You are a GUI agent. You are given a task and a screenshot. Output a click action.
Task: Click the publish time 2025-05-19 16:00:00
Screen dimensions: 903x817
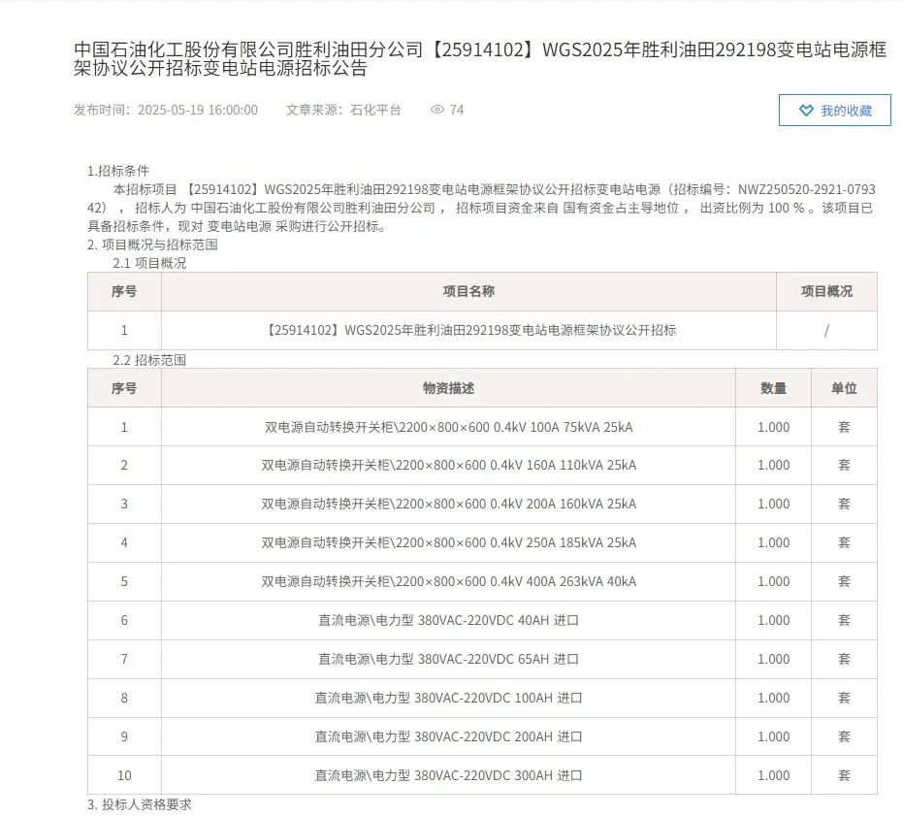click(x=198, y=110)
